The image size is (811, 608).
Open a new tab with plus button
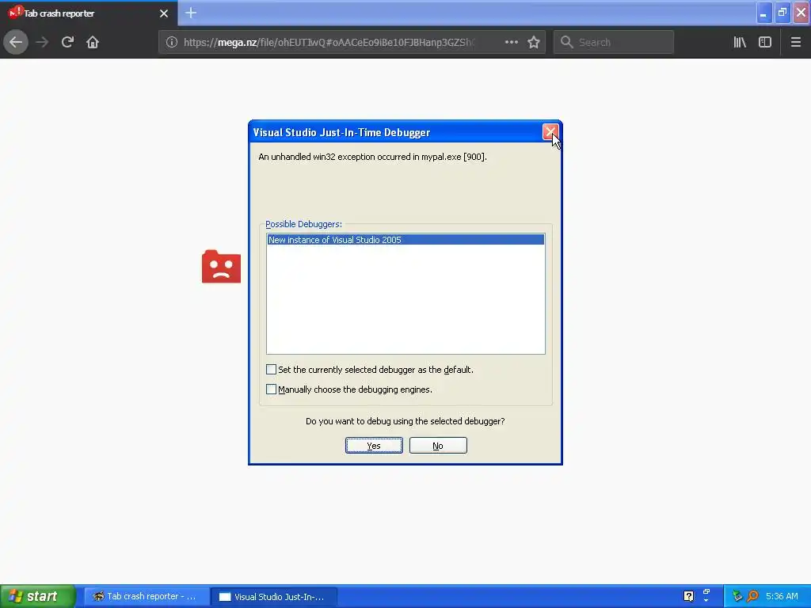(x=191, y=13)
